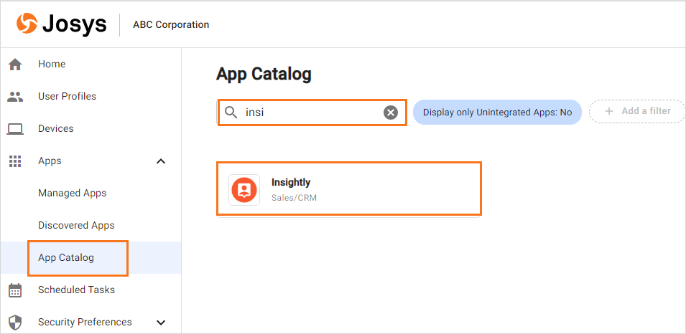Click the Insightly app logo
686x334 pixels.
244,189
